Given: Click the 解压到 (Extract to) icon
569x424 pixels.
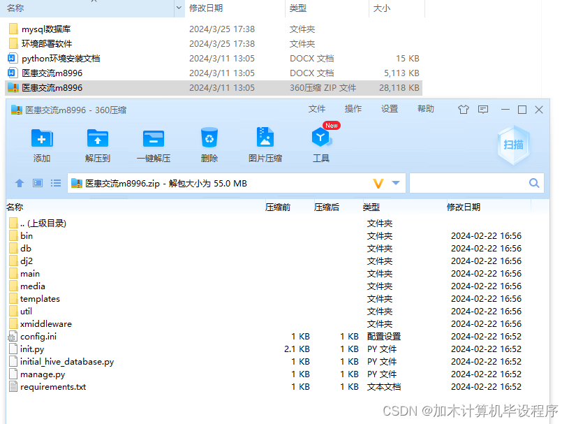Looking at the screenshot, I should (x=98, y=138).
